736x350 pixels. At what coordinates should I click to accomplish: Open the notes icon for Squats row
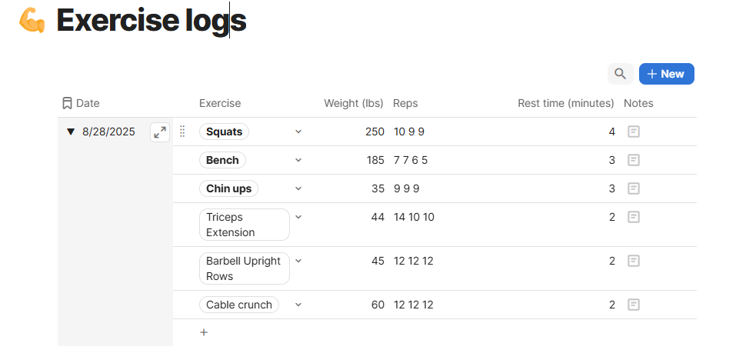coord(634,132)
